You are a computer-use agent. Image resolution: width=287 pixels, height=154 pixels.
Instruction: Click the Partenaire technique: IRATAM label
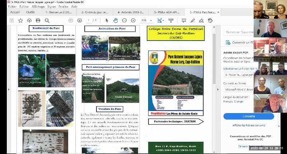176,121
